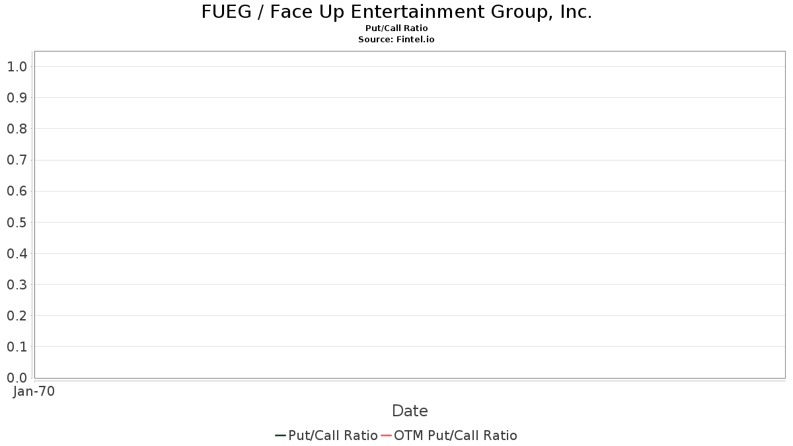Click the Source: Fintel.io text
This screenshot has height=446, width=793.
pos(397,40)
